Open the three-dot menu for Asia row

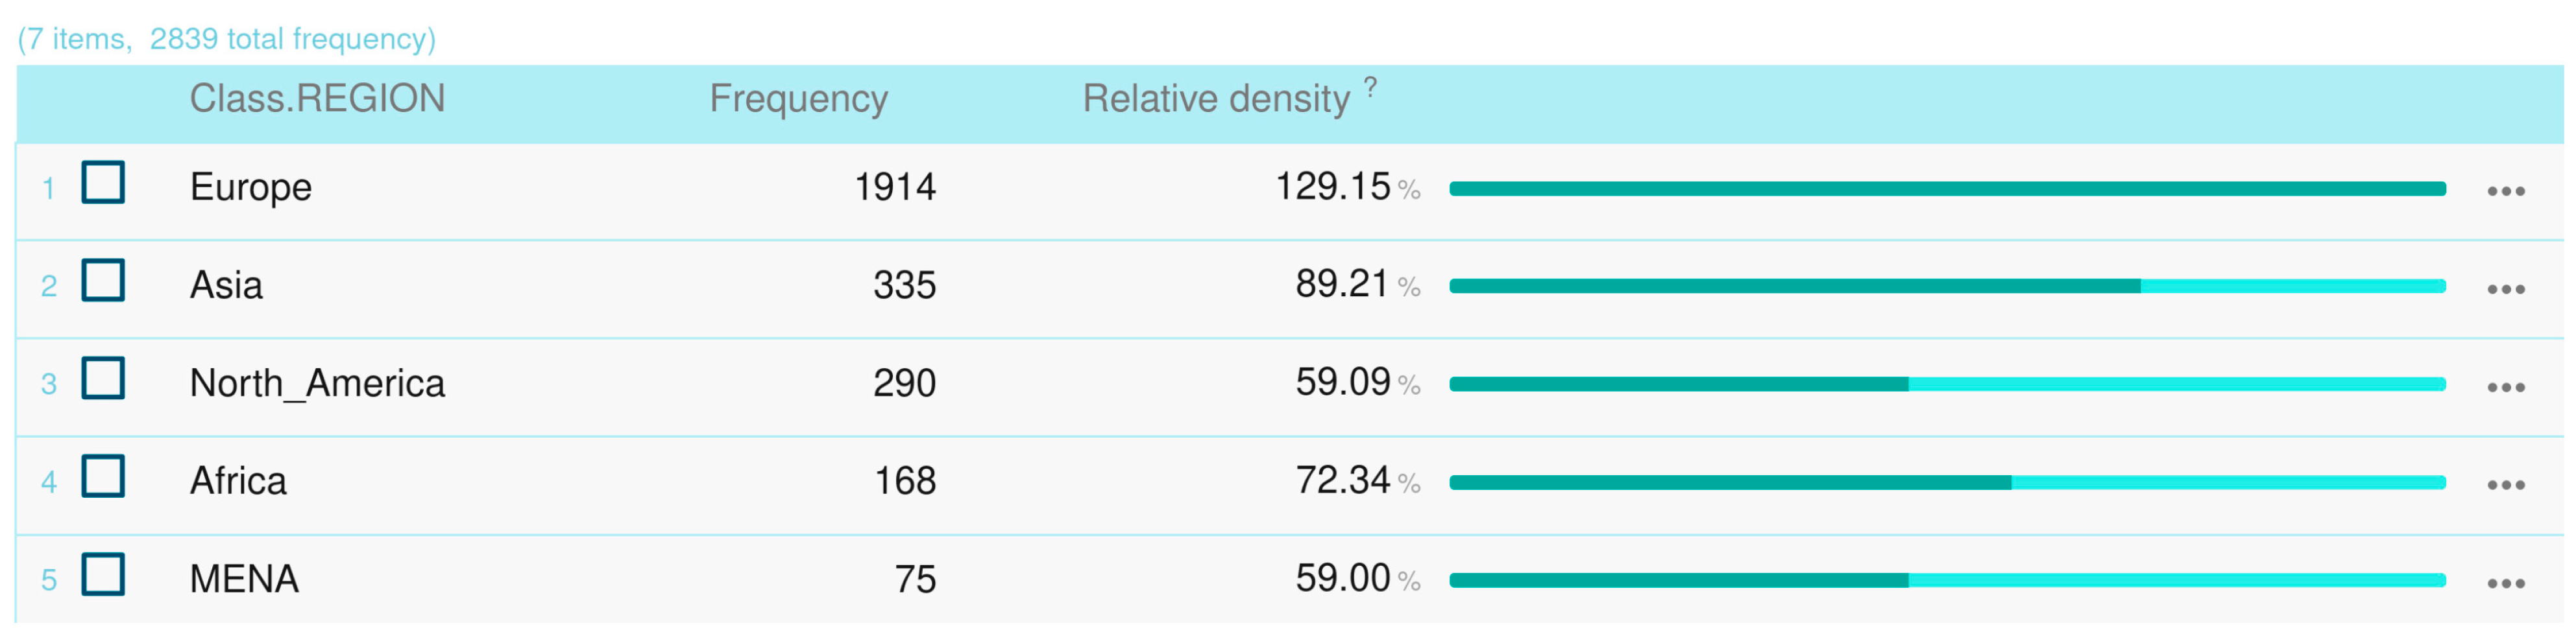click(2505, 290)
